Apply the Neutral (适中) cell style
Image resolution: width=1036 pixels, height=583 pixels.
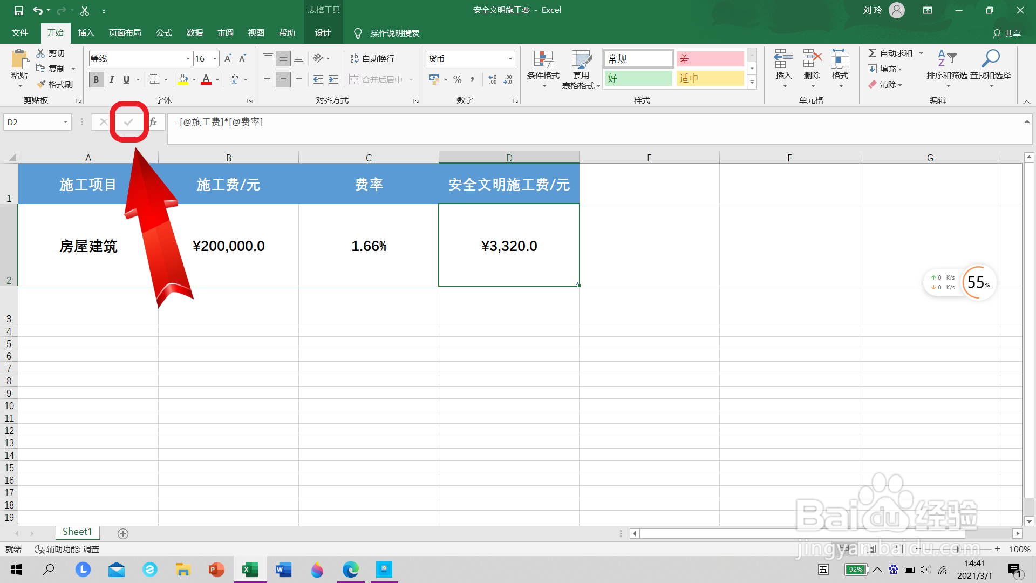click(710, 78)
